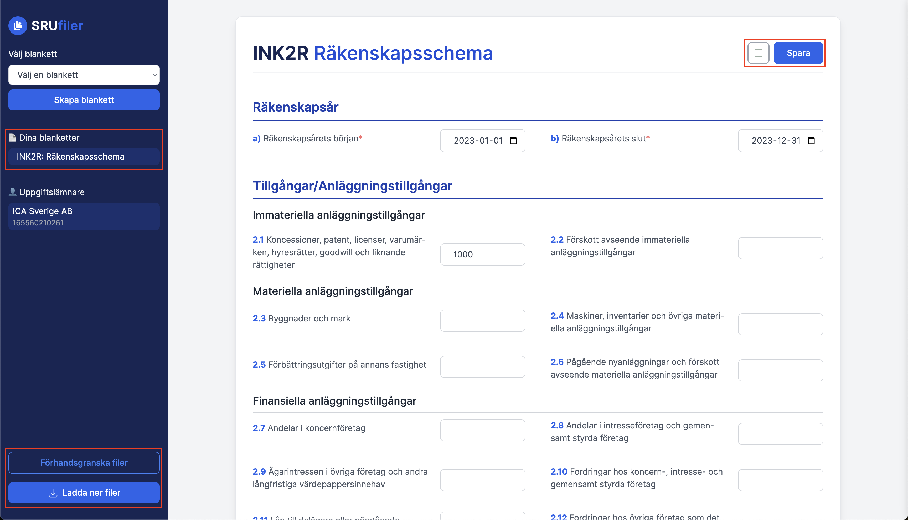Click field 2.1 containing 1000
The width and height of the screenshot is (908, 520).
[x=482, y=254]
